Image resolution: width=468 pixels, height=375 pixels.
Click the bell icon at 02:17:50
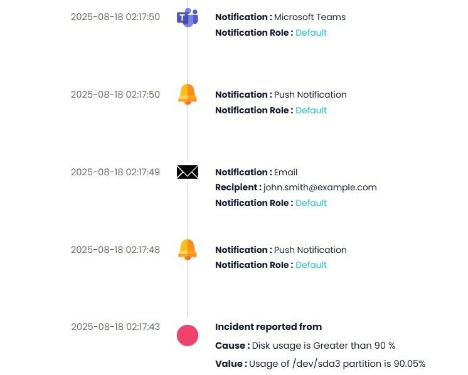(187, 95)
